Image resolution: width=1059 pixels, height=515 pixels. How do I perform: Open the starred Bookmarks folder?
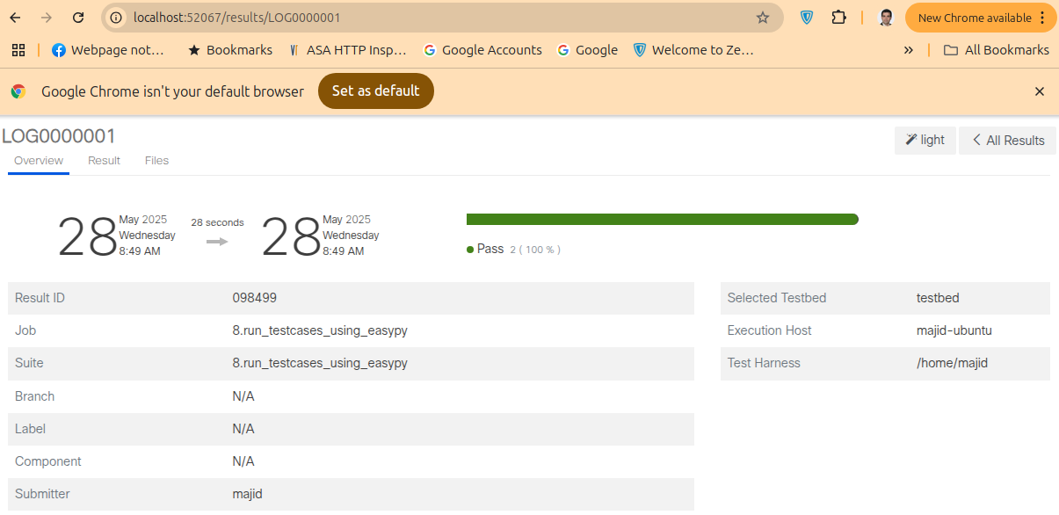tap(230, 50)
